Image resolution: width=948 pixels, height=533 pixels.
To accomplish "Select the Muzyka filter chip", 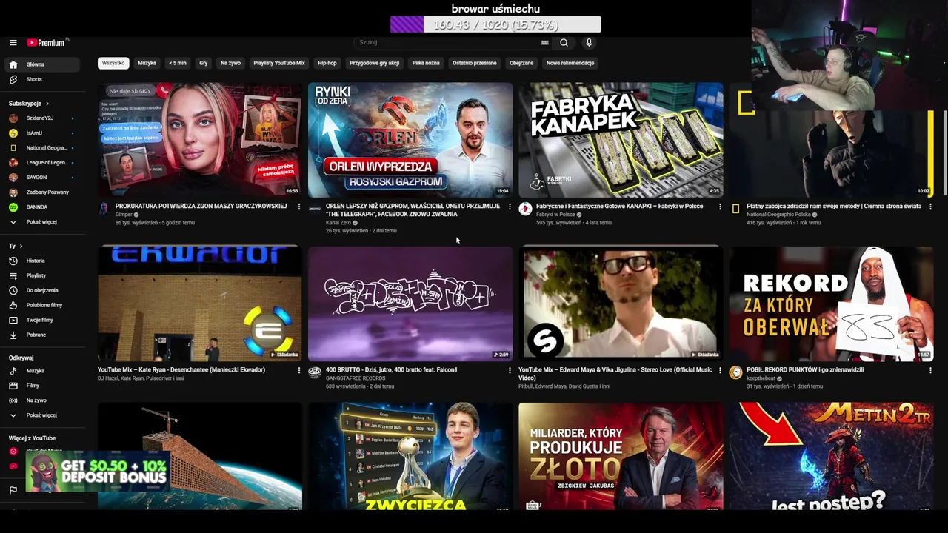I will click(147, 63).
